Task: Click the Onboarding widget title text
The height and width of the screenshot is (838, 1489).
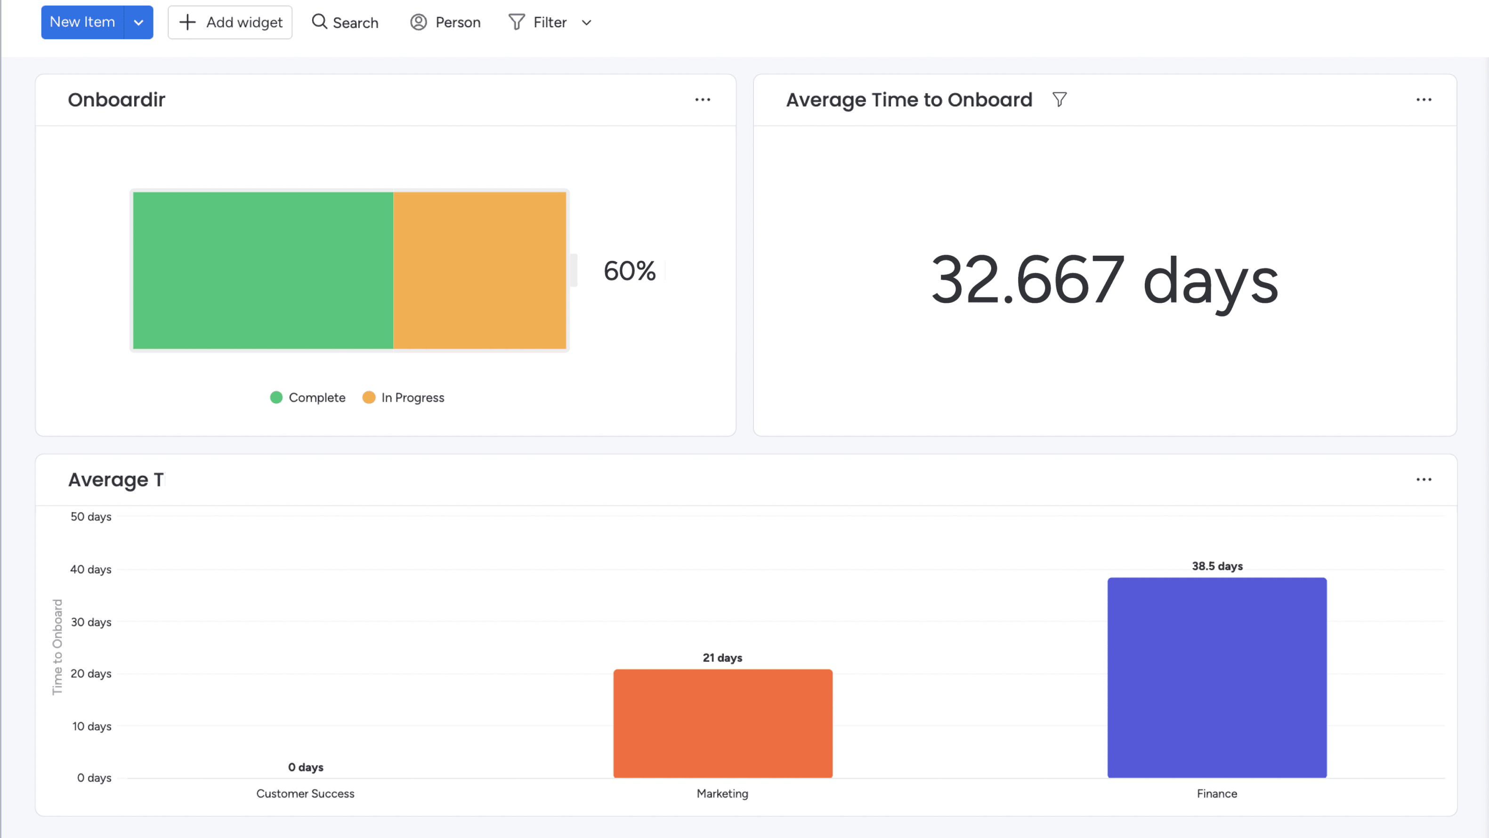Action: (x=117, y=100)
